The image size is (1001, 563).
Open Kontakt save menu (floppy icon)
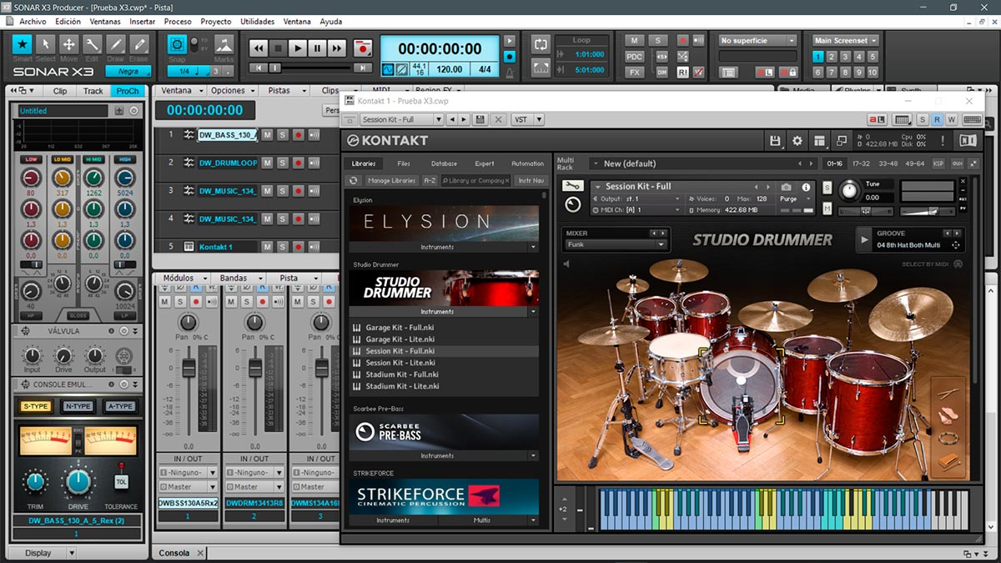click(x=775, y=141)
